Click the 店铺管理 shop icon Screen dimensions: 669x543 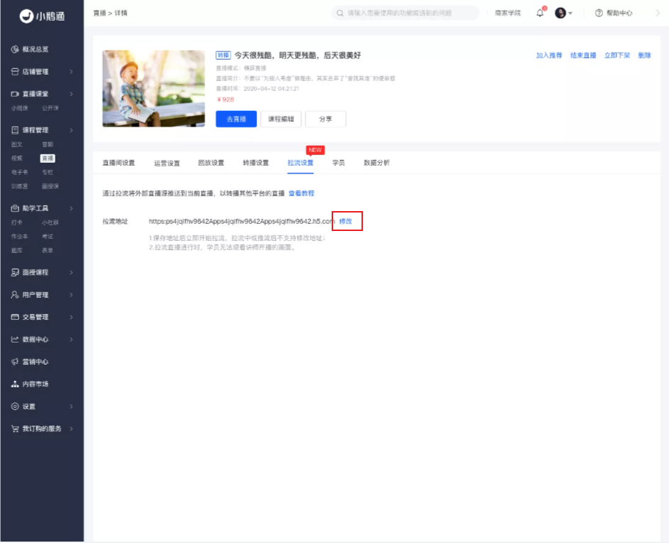pos(15,71)
